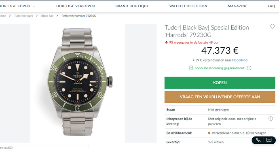
Task: Click the Tudor Black Bay watch image
Action: pyautogui.click(x=78, y=82)
